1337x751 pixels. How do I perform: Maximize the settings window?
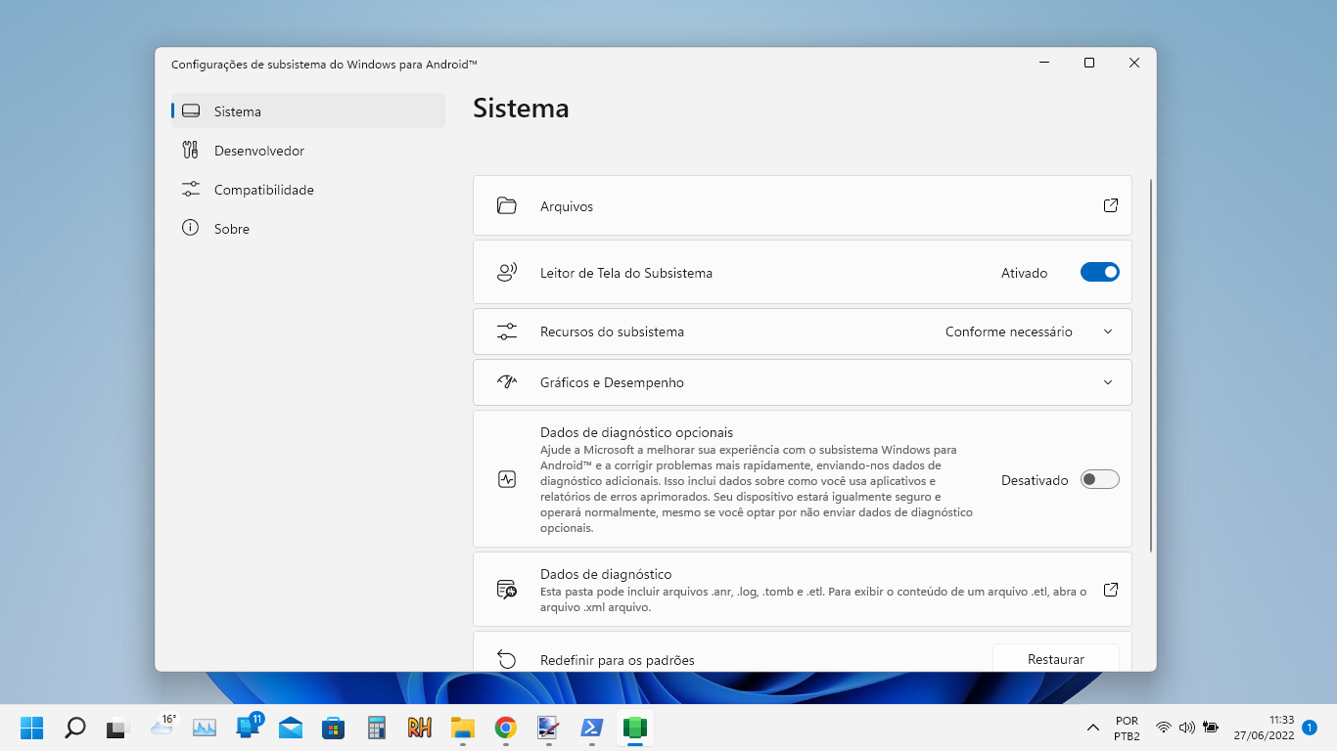[x=1089, y=63]
